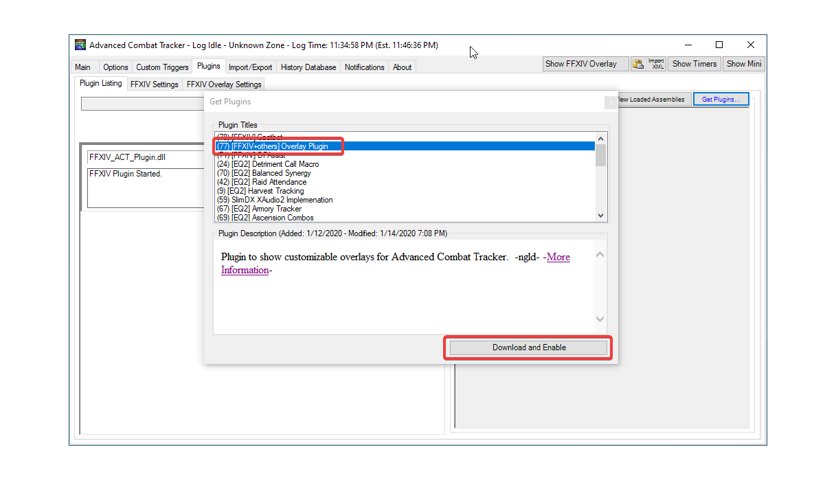Image resolution: width=836 pixels, height=480 pixels.
Task: Switch to the Options tab
Action: (x=115, y=67)
